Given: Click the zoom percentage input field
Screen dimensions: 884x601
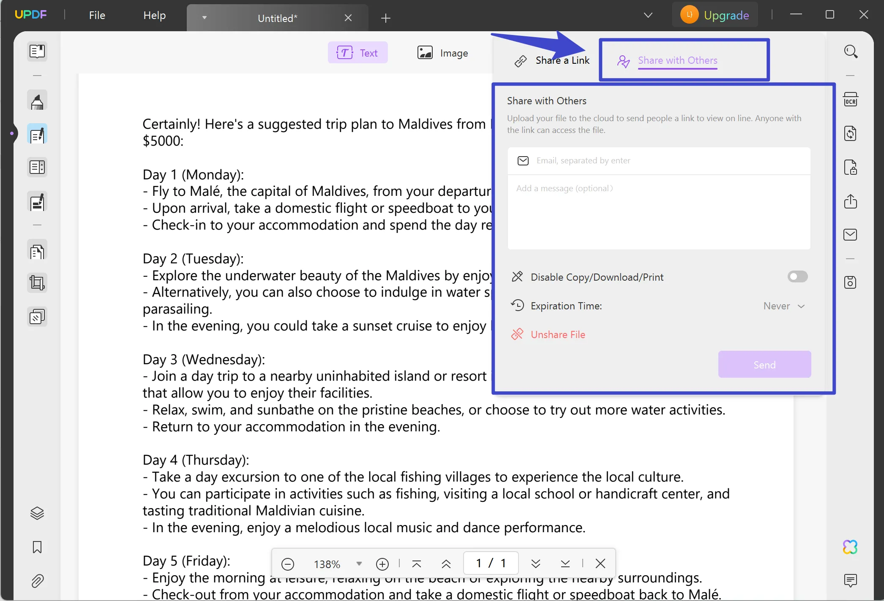Looking at the screenshot, I should coord(327,563).
